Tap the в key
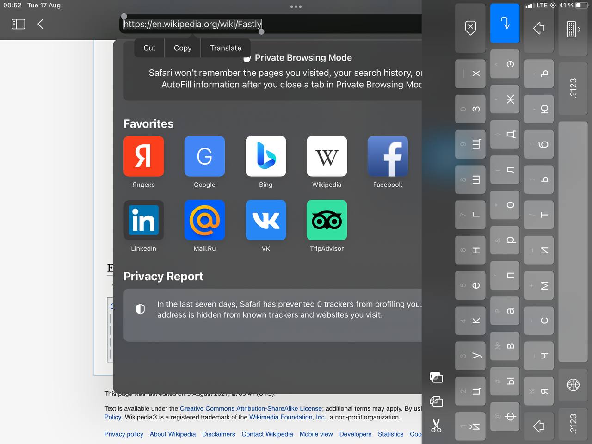This screenshot has width=592, height=444. click(505, 346)
